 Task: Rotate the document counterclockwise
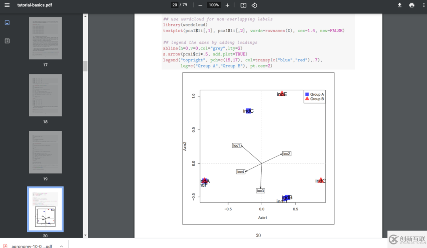[x=254, y=5]
